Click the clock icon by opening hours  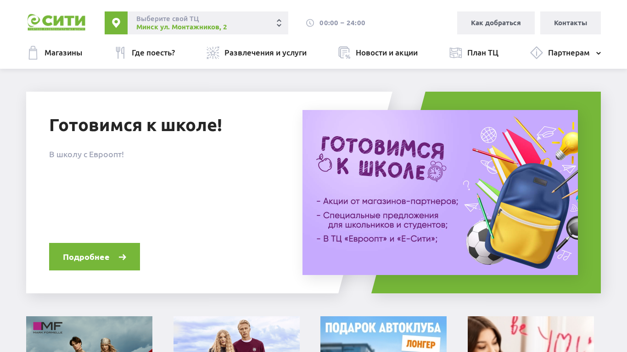click(x=310, y=23)
